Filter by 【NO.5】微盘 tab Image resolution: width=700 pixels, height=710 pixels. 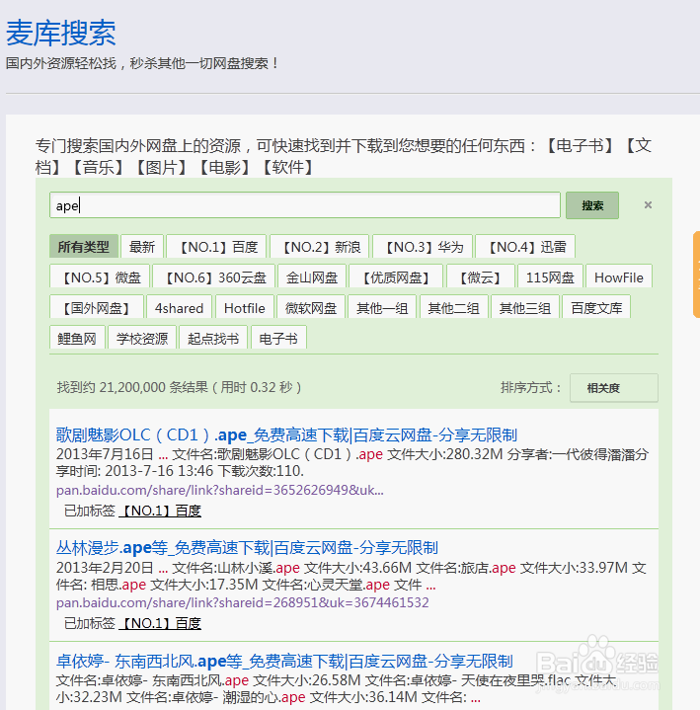(100, 276)
